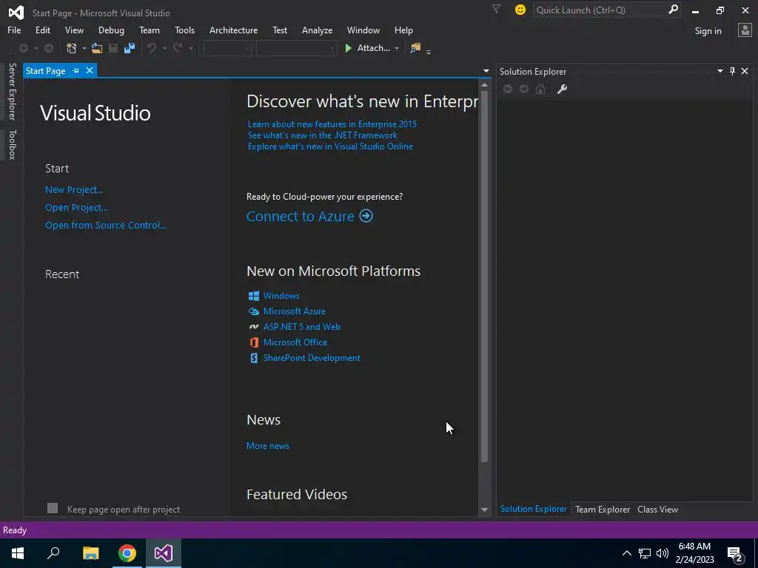Switch to the Class View tab
This screenshot has width=758, height=568.
pos(657,509)
